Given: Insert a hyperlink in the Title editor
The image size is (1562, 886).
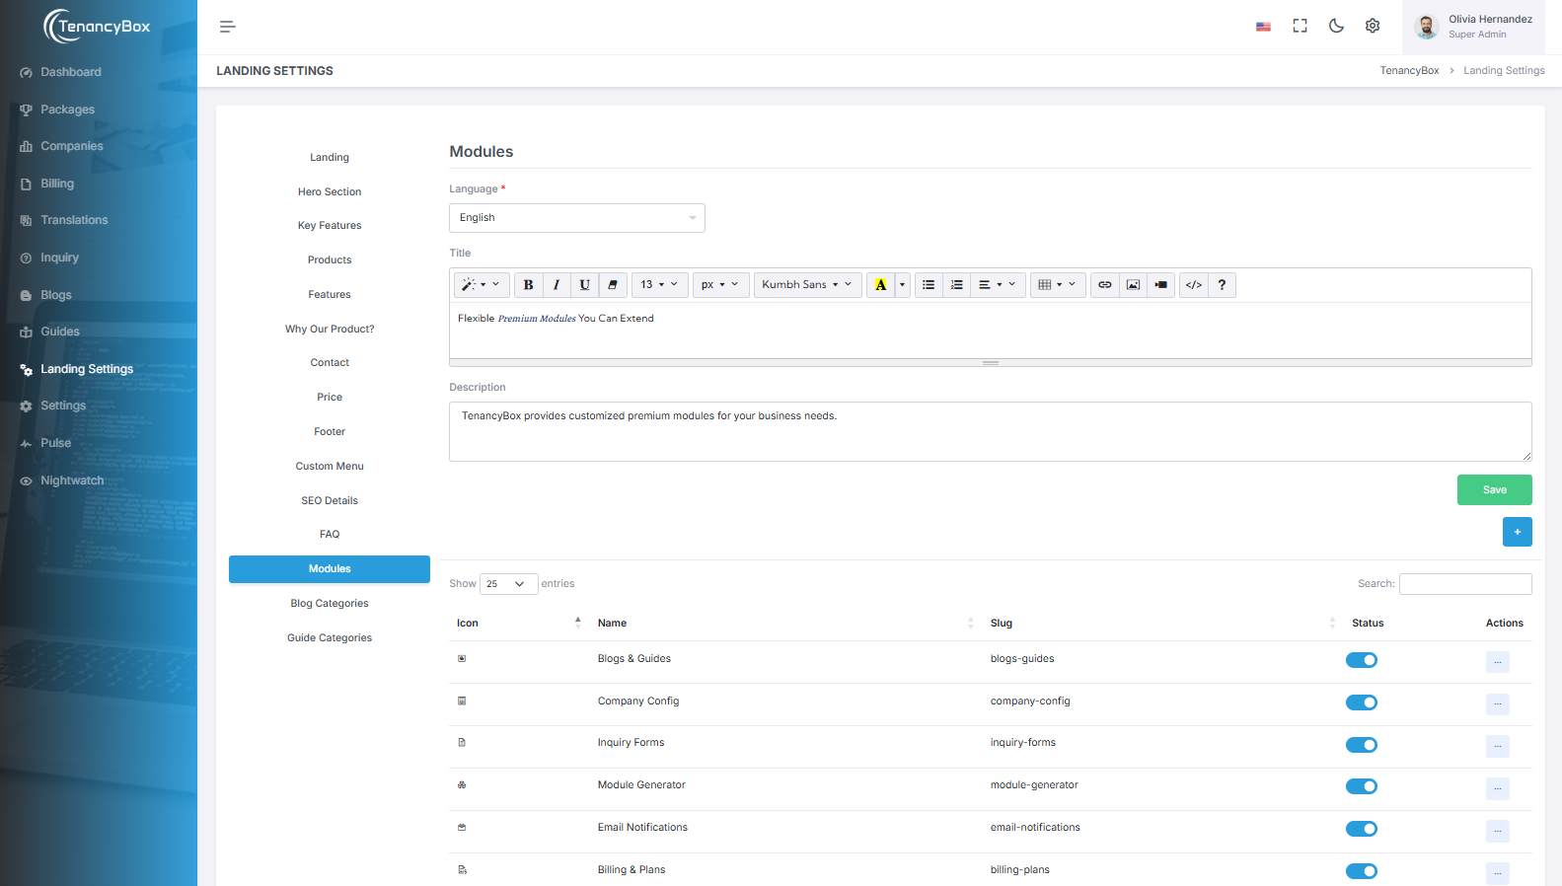Looking at the screenshot, I should (x=1105, y=285).
